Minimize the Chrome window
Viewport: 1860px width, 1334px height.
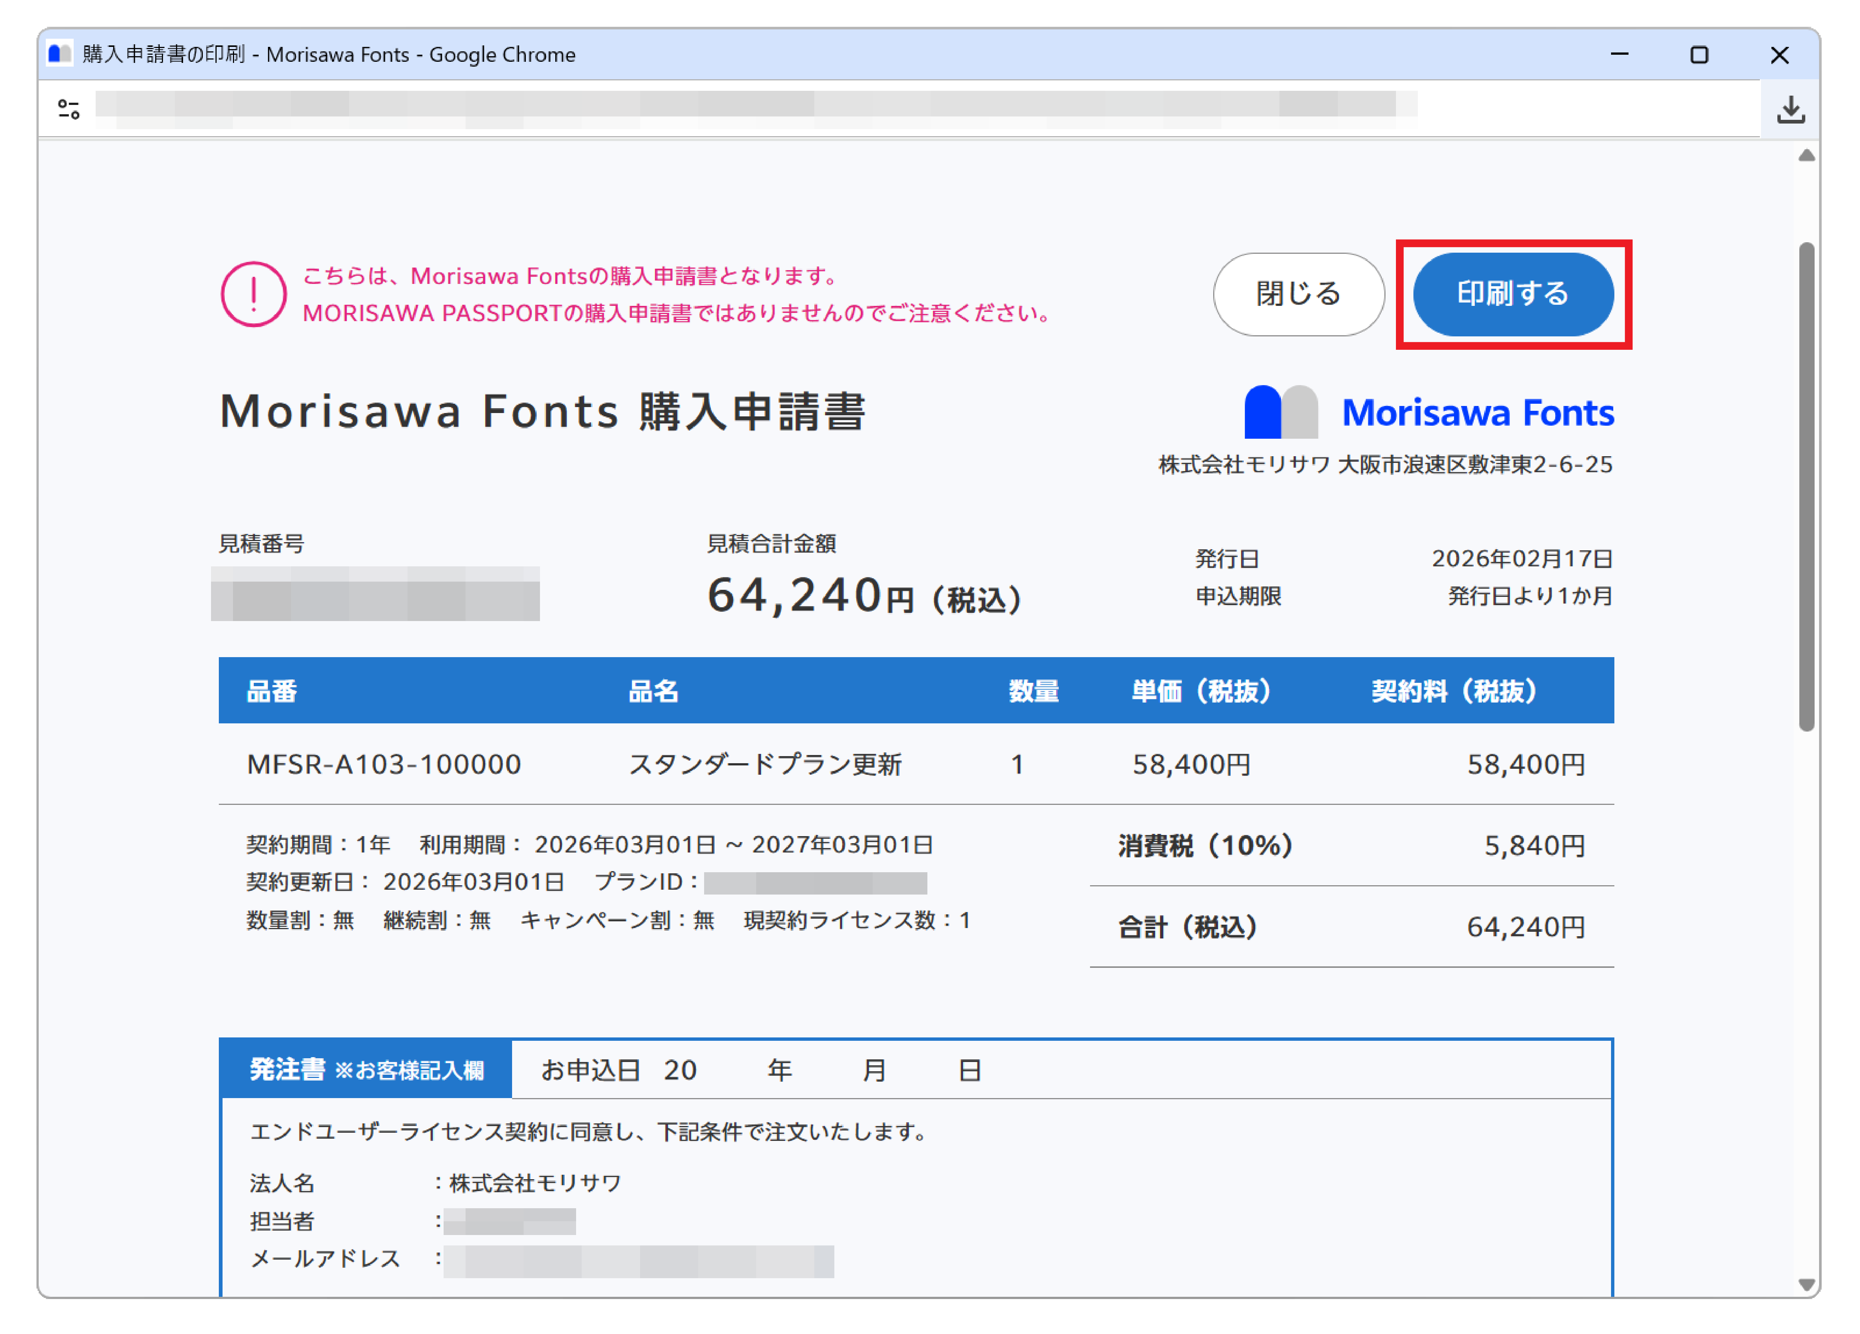(x=1619, y=54)
